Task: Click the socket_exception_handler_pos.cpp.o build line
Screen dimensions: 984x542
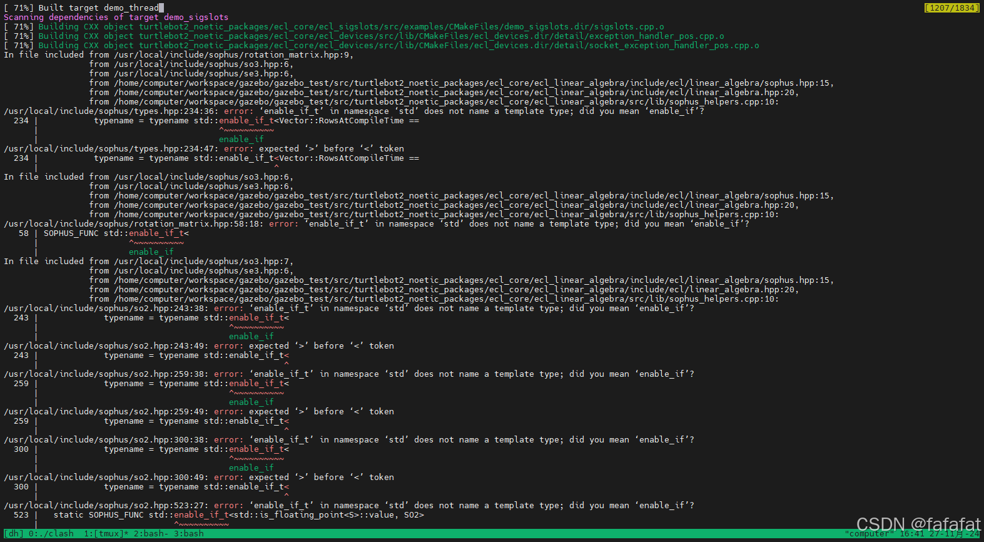Action: [x=382, y=45]
